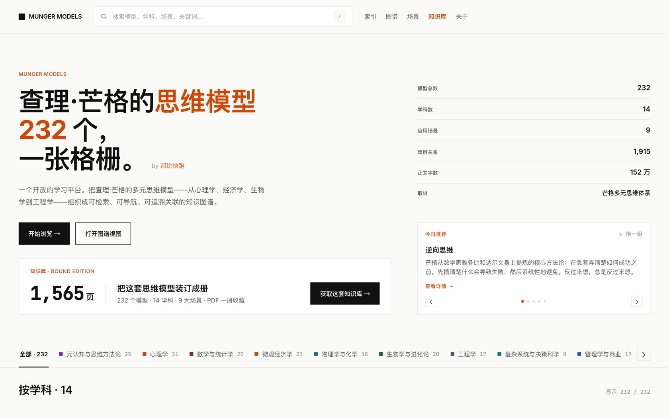Click the 逆向思维 recommendation title
The image size is (669, 418).
pyautogui.click(x=439, y=250)
